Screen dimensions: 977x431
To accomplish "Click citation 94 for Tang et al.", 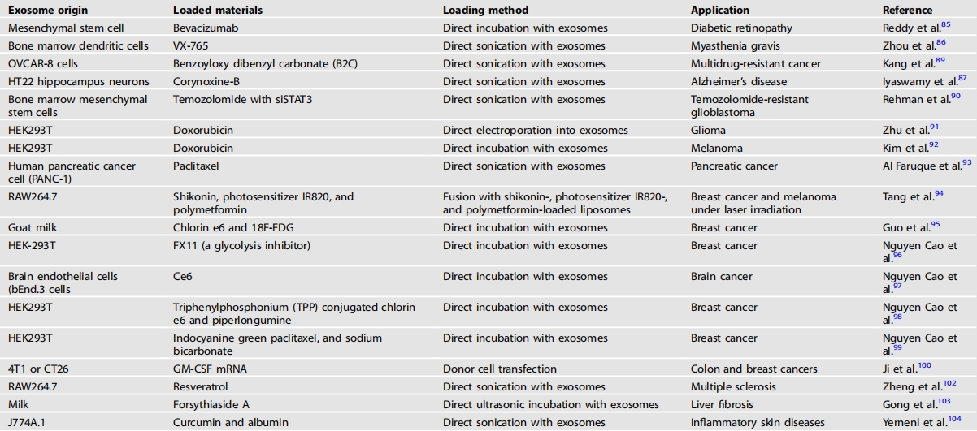I will pyautogui.click(x=938, y=194).
